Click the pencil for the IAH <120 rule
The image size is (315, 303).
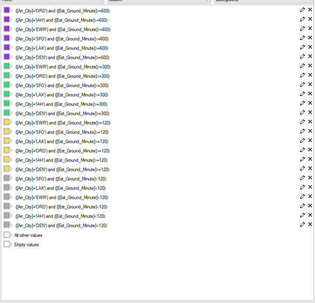point(302,215)
